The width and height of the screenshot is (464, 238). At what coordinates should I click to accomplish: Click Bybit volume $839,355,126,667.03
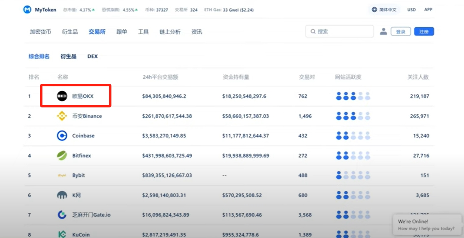(167, 175)
